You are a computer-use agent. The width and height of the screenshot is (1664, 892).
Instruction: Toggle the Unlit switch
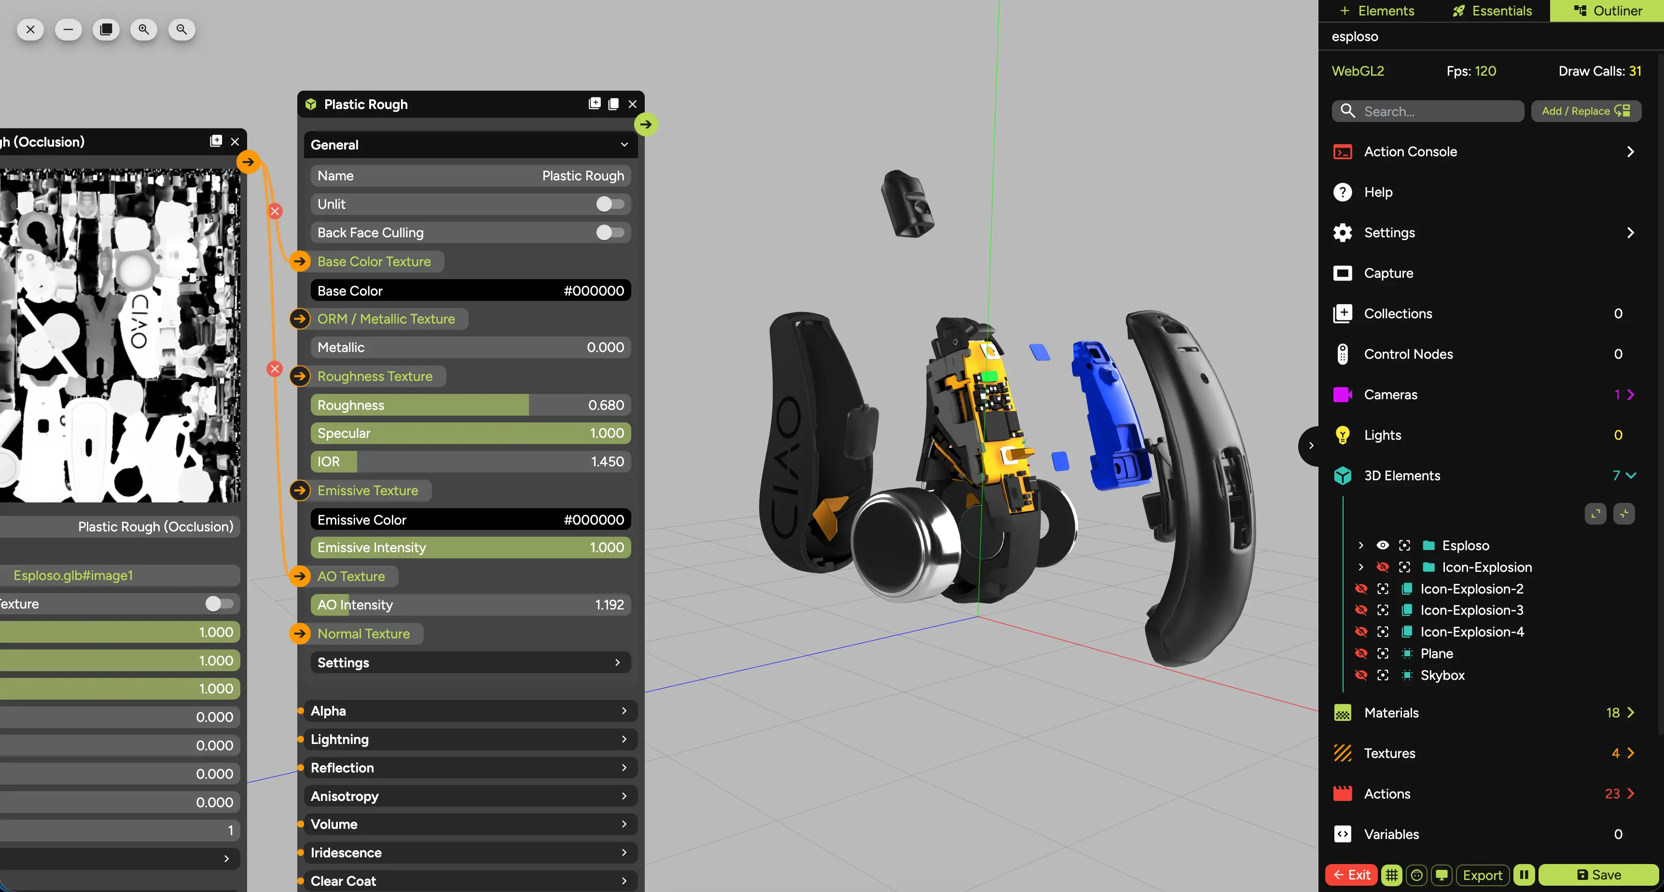point(610,204)
